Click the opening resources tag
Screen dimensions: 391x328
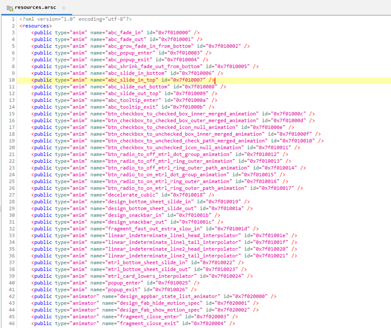[35, 25]
